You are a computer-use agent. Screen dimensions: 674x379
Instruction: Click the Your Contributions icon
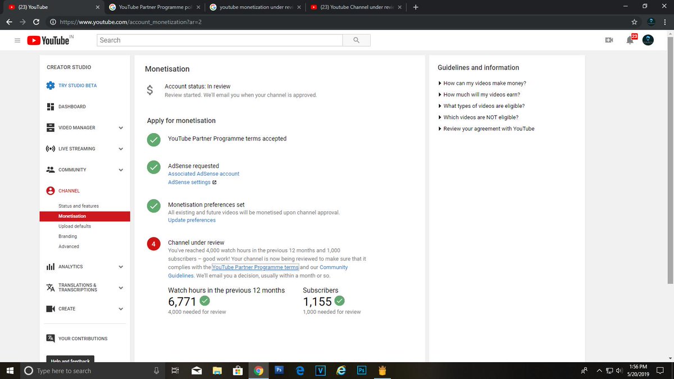pos(51,339)
